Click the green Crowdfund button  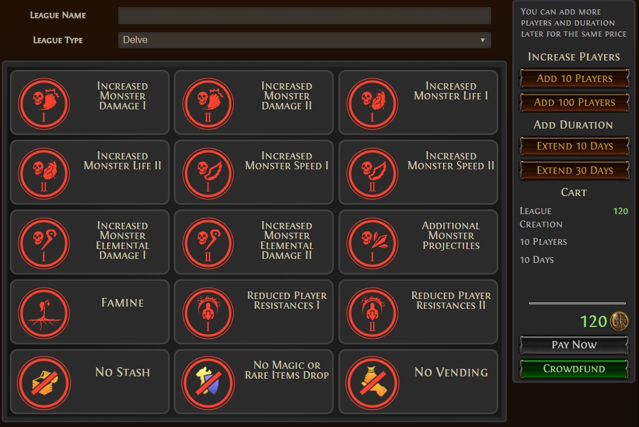(x=574, y=369)
